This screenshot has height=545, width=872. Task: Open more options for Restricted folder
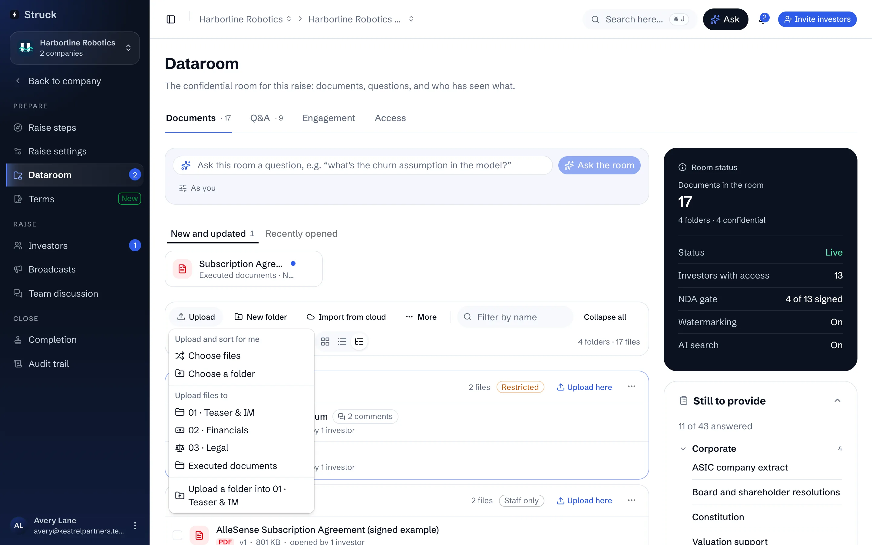[631, 387]
